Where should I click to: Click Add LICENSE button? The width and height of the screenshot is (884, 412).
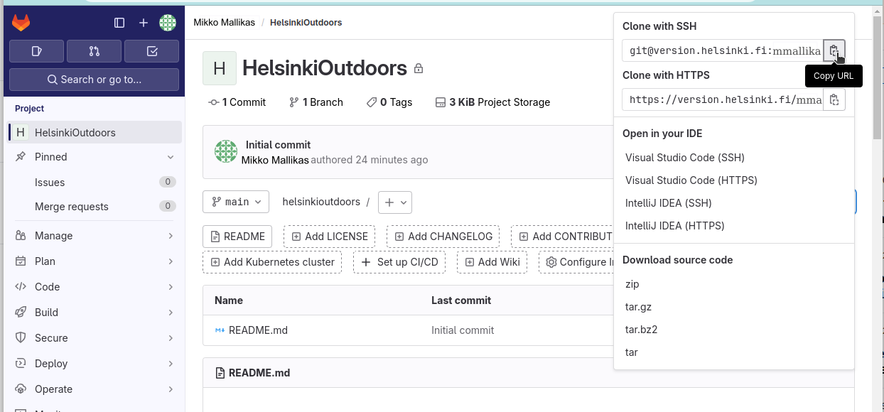[x=330, y=237]
